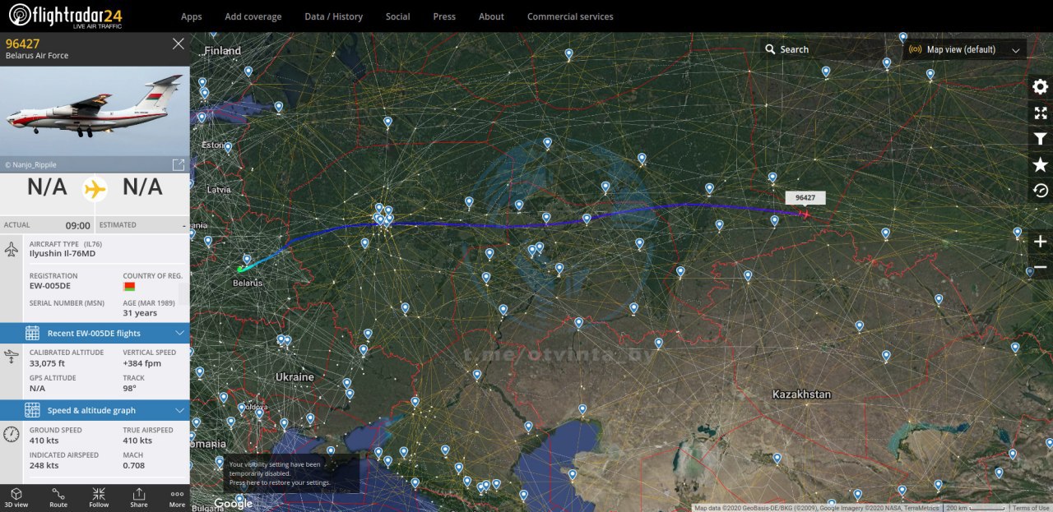
Task: Click the Google logo on map
Action: [234, 503]
